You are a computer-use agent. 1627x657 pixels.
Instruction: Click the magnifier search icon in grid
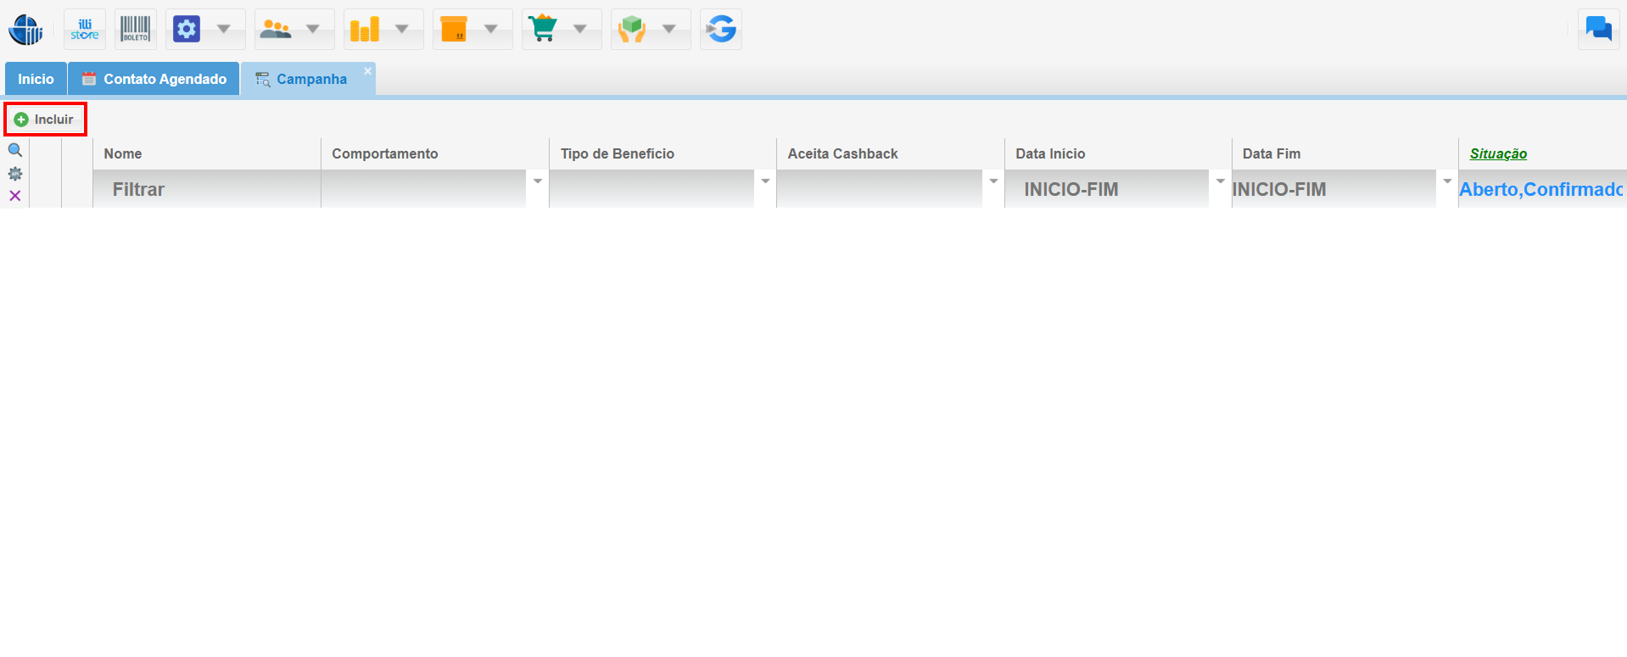coord(15,151)
